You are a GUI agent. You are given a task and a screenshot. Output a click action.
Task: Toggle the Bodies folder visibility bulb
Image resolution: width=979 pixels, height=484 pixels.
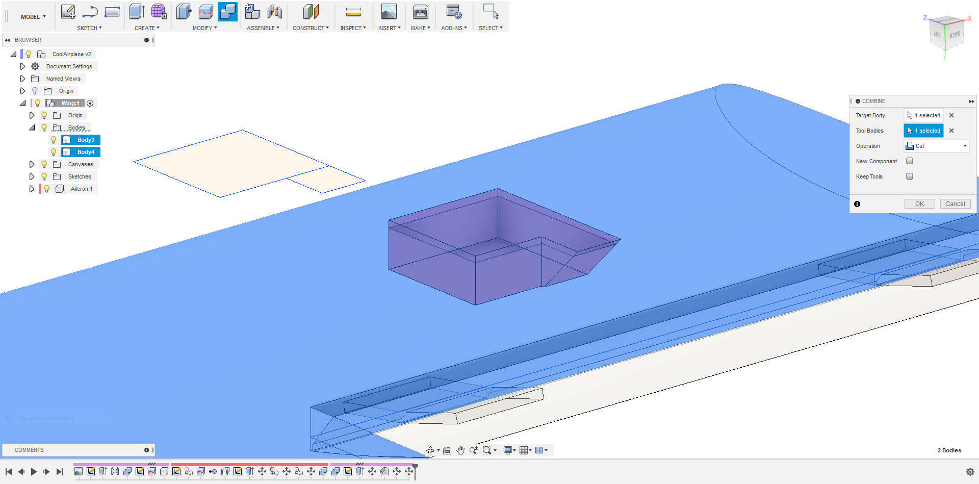pyautogui.click(x=44, y=128)
